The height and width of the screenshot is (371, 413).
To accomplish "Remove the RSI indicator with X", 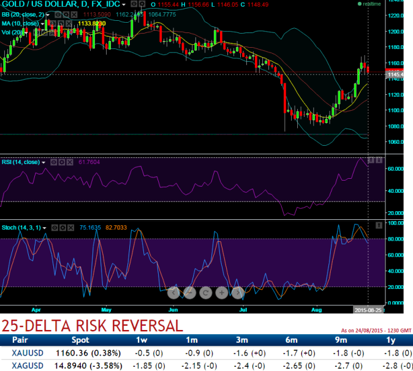I will click(70, 162).
